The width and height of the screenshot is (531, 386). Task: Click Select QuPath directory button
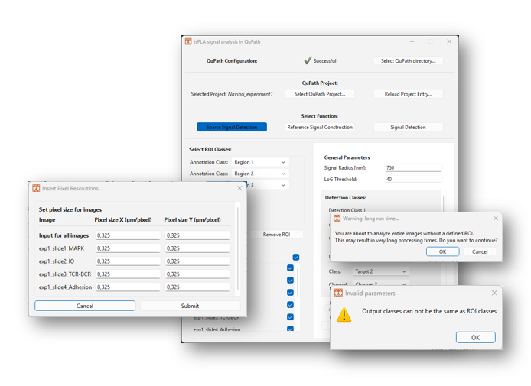[408, 60]
